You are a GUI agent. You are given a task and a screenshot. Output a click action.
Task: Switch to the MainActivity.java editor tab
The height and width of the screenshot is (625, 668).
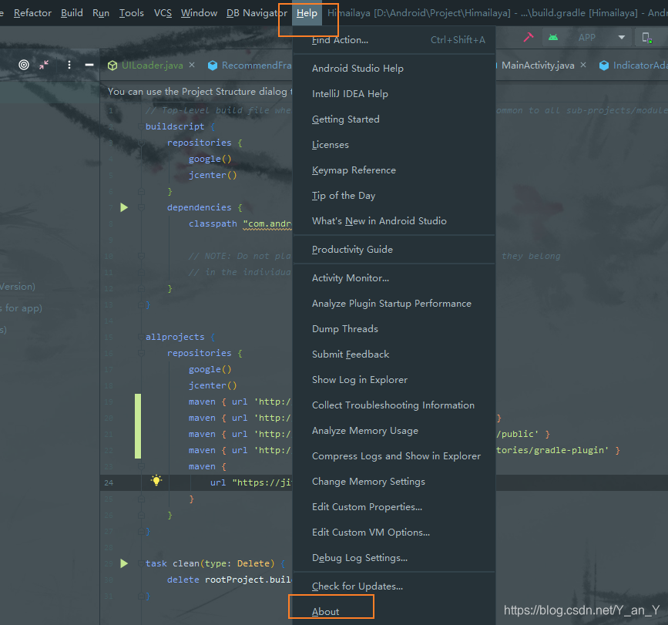coord(538,66)
